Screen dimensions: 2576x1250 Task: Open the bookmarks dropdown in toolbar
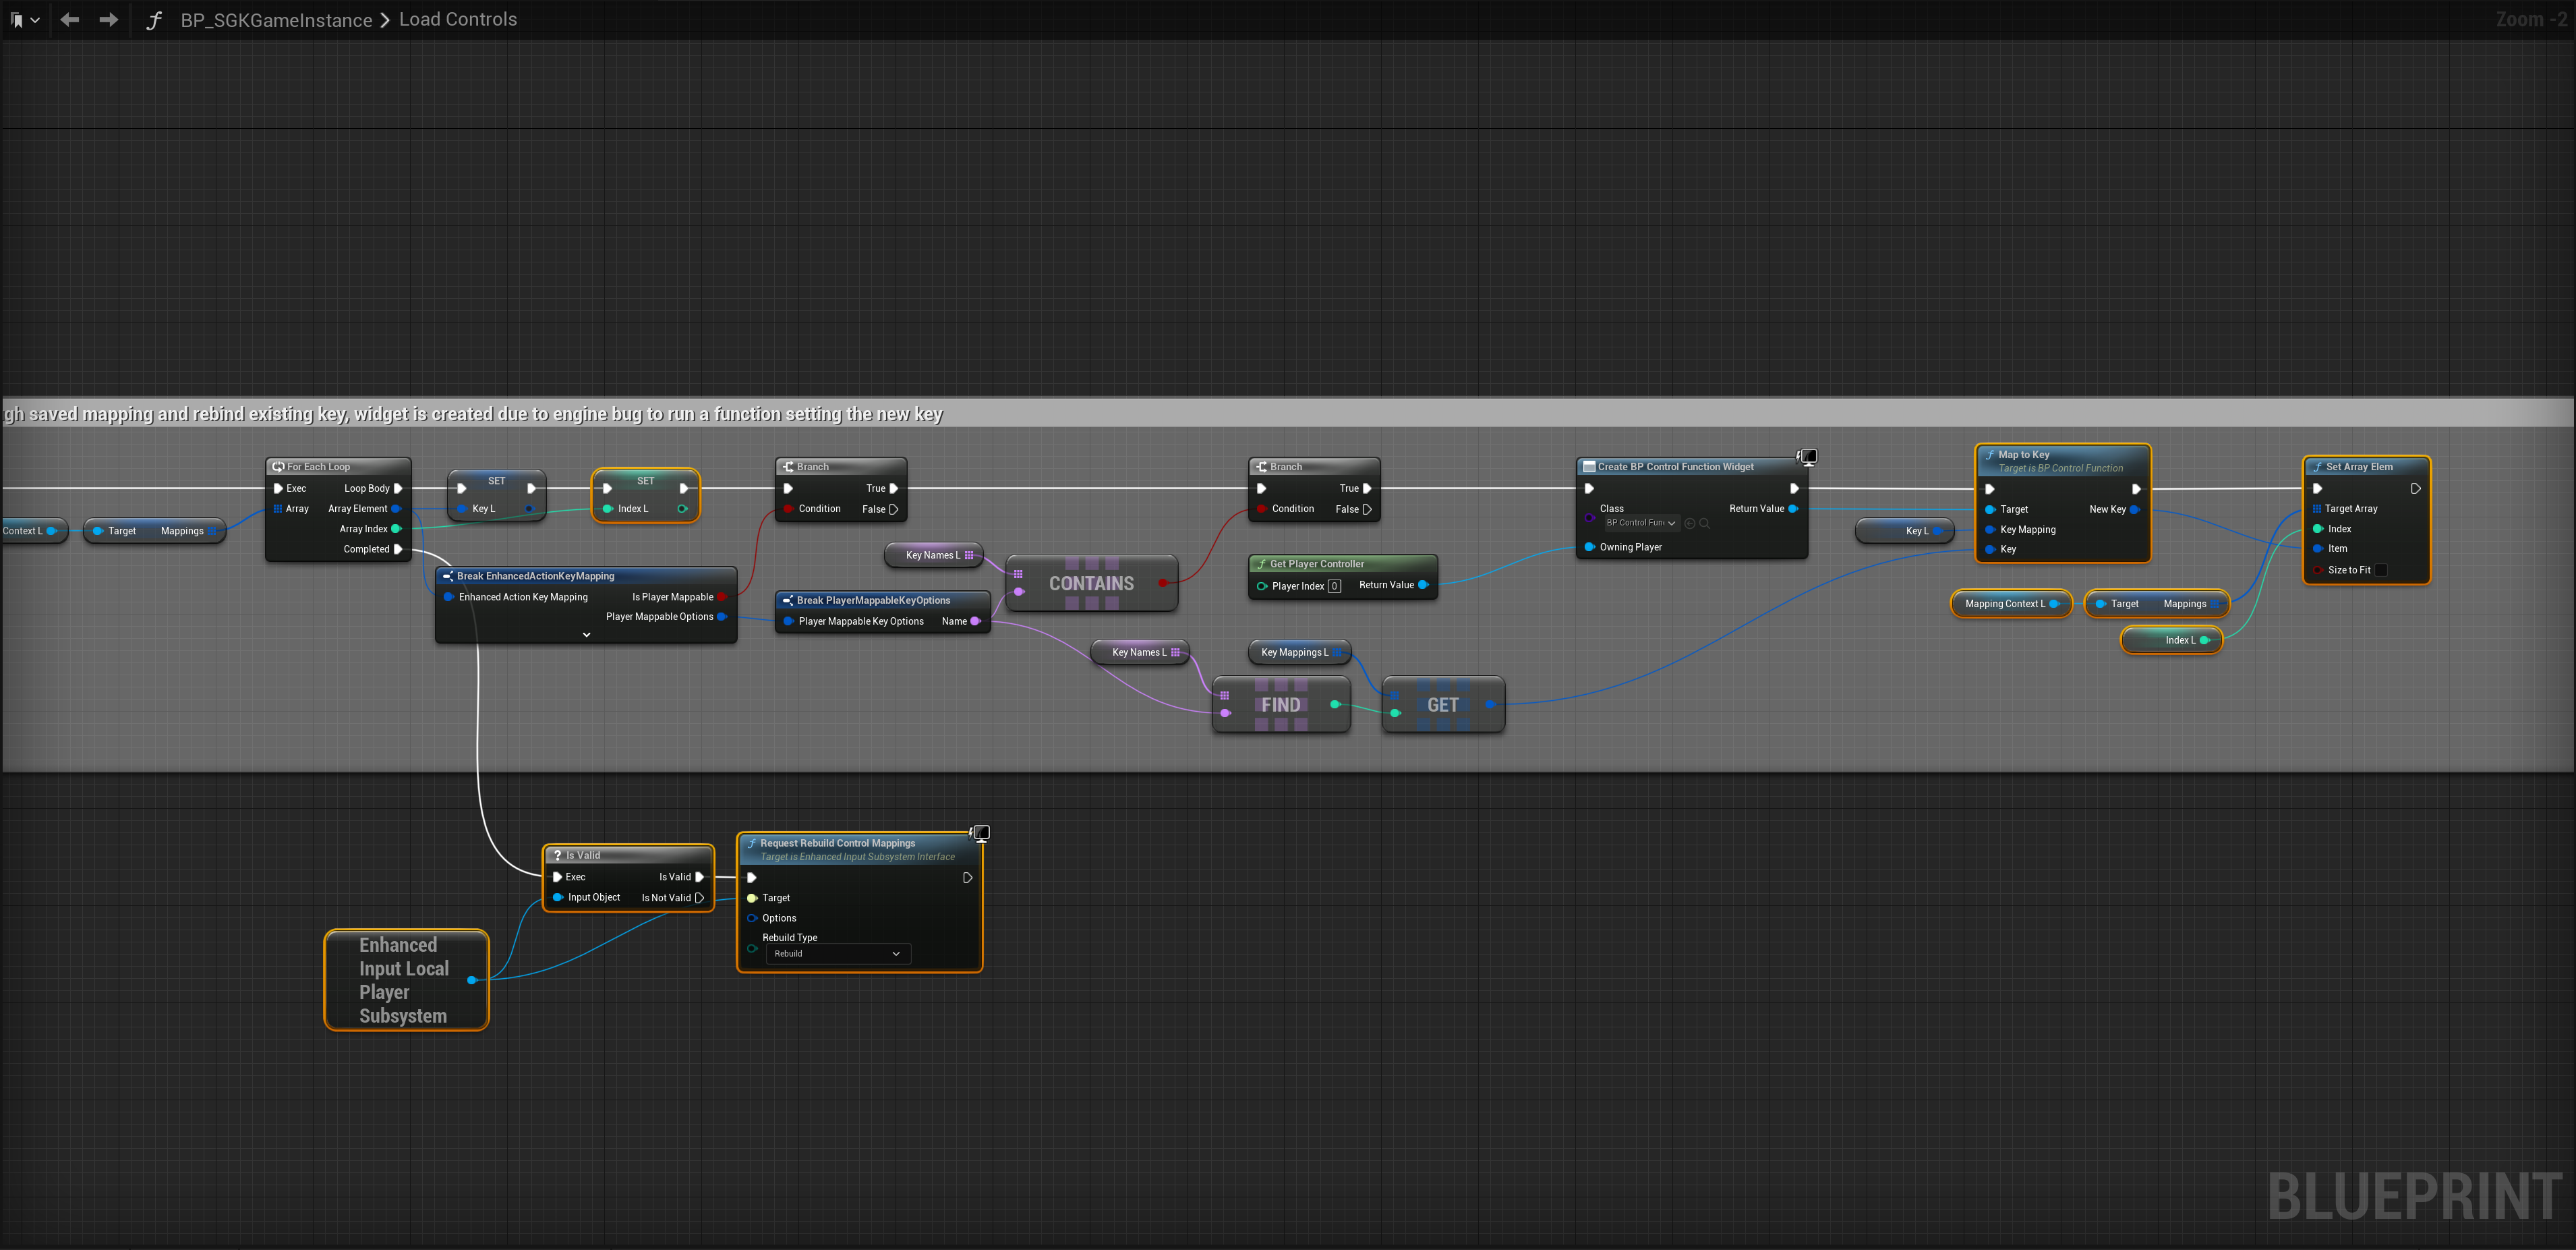click(24, 20)
